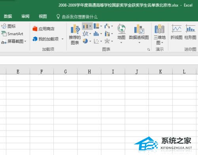This screenshot has height=155, width=198.
Task: Select the waterfall chart icon
Action: pyautogui.click(x=107, y=26)
